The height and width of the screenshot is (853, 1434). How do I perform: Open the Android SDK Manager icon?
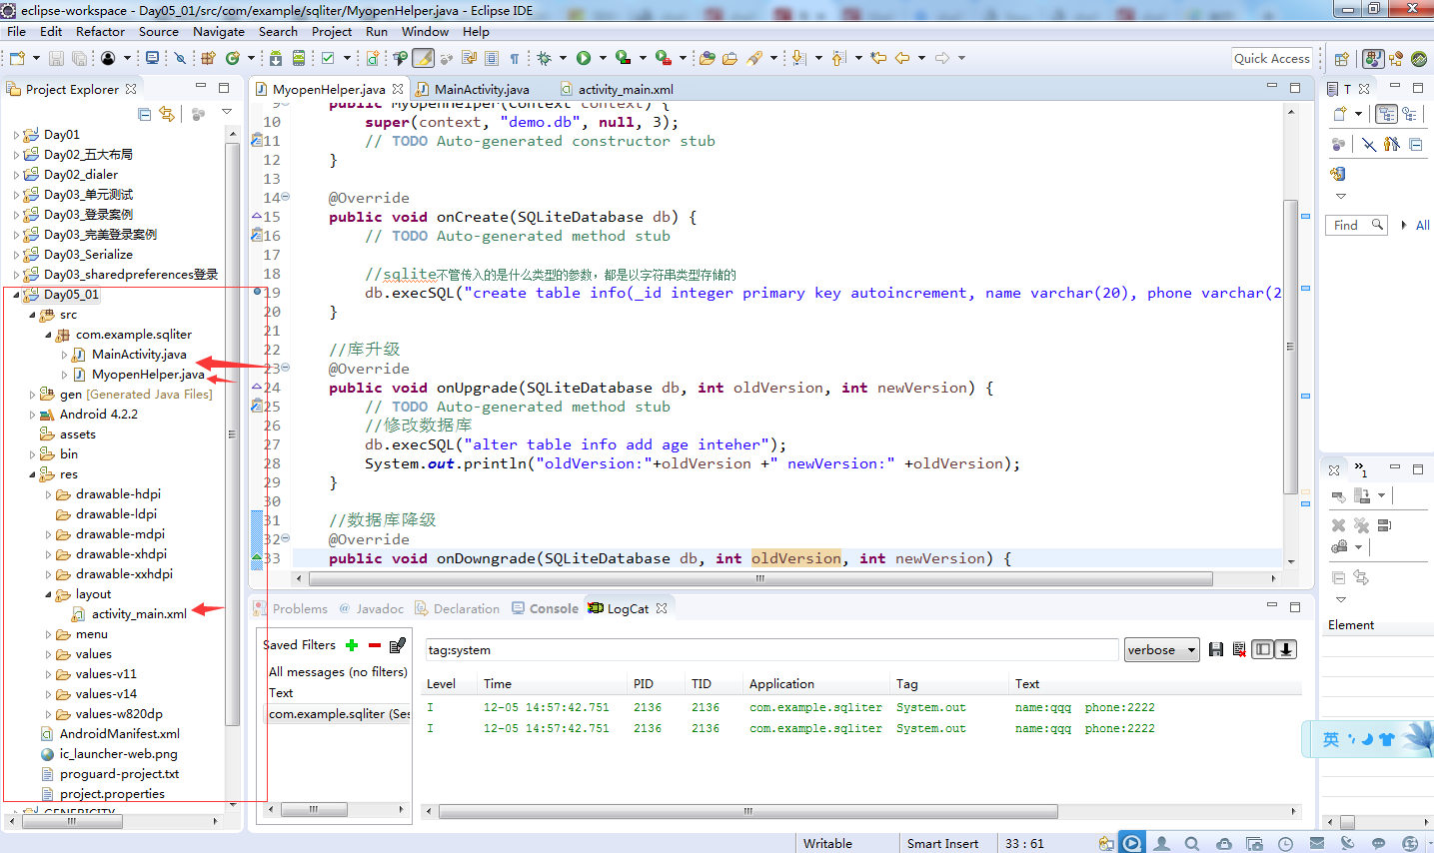[276, 58]
